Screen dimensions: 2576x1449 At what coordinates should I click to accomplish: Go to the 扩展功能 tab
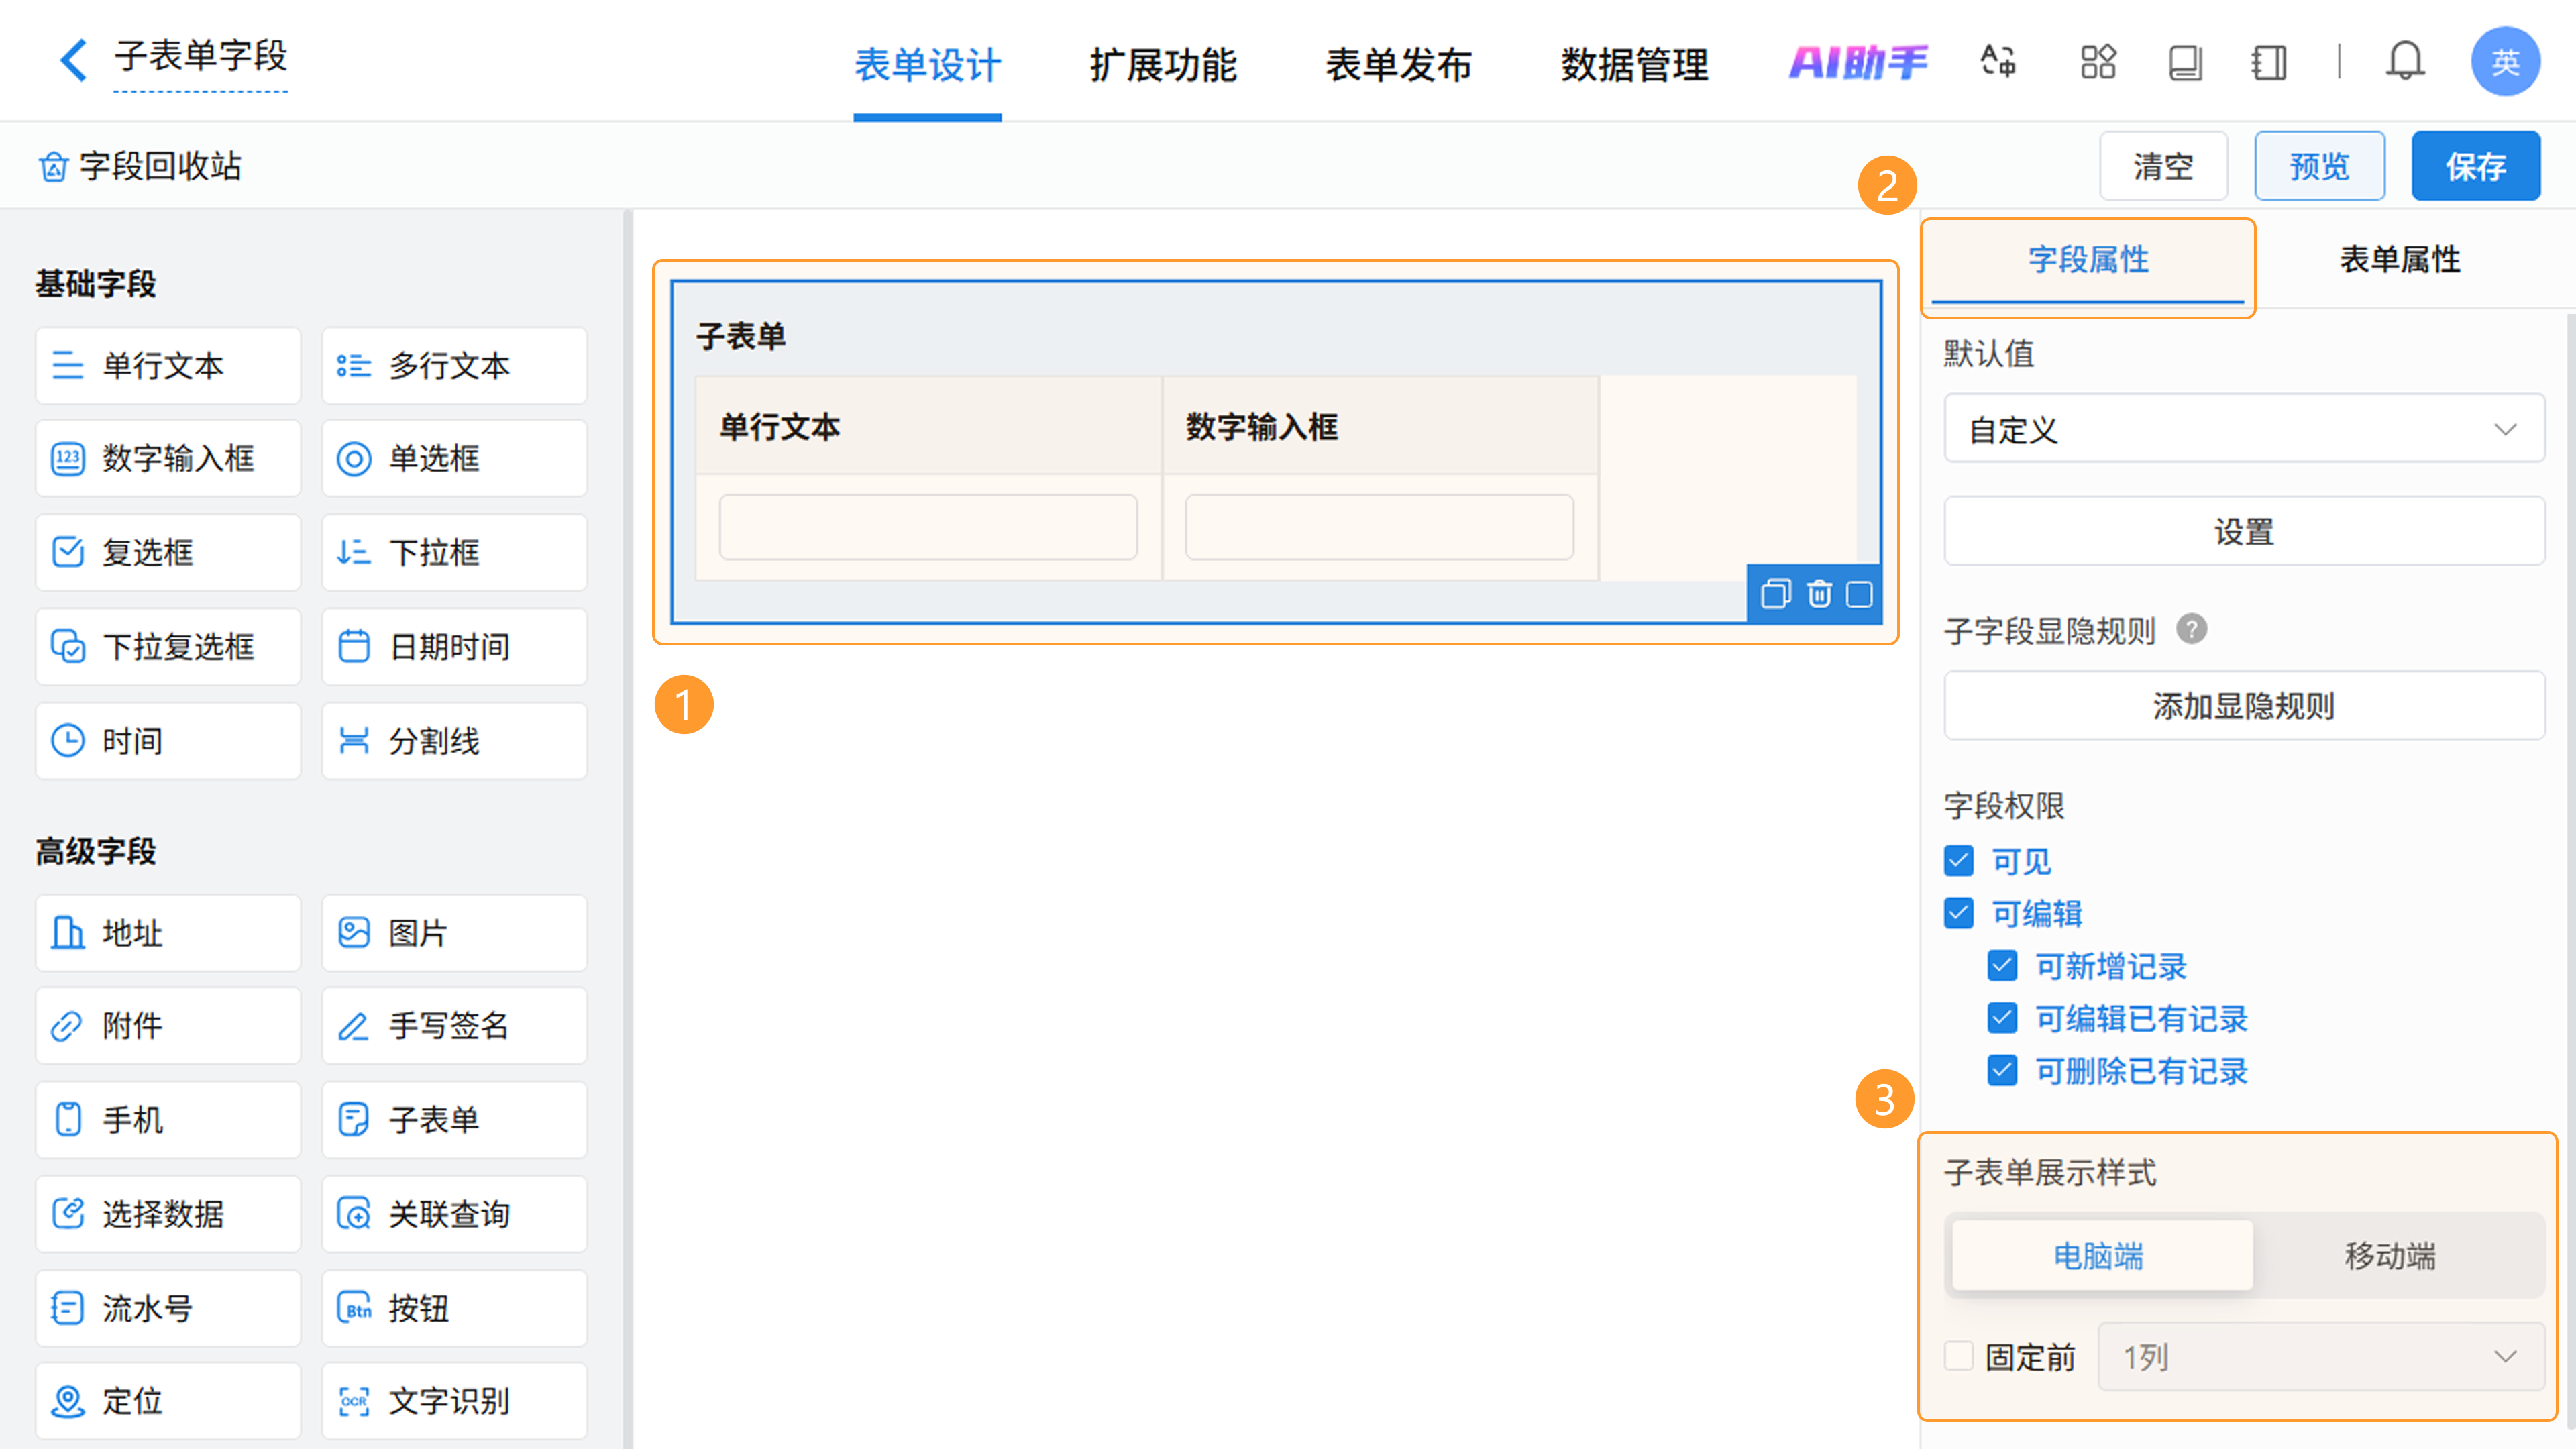(x=1163, y=65)
